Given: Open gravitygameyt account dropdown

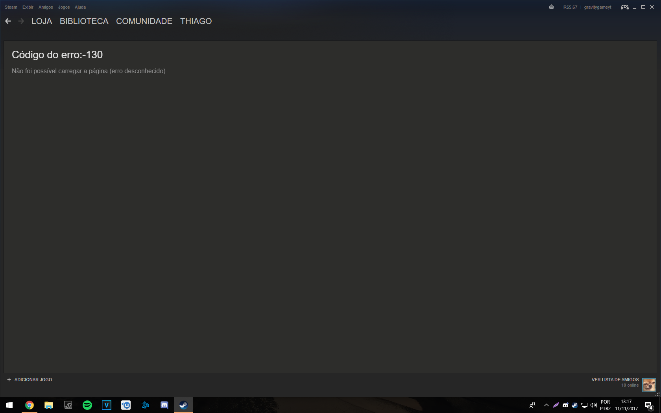Looking at the screenshot, I should pos(598,7).
